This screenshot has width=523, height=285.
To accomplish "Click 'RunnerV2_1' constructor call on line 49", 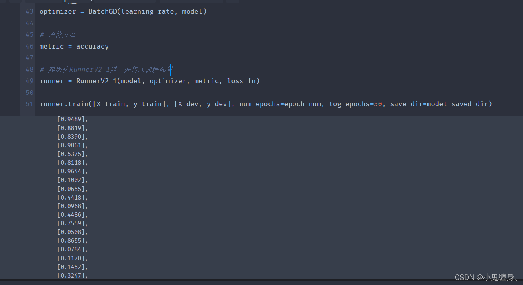I will pyautogui.click(x=97, y=81).
